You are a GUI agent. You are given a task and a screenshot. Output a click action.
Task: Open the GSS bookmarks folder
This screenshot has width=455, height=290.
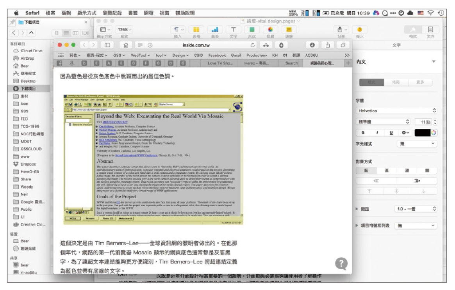pos(119,55)
